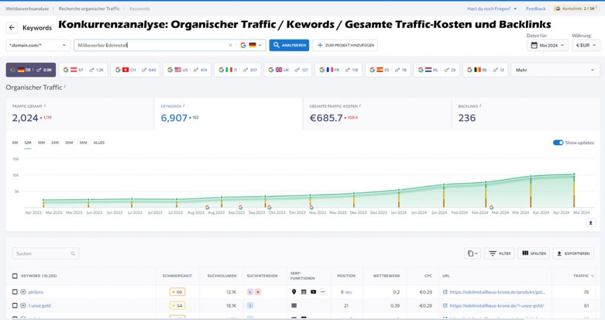Toggle the Show updates switch
The image size is (605, 320).
click(x=558, y=143)
